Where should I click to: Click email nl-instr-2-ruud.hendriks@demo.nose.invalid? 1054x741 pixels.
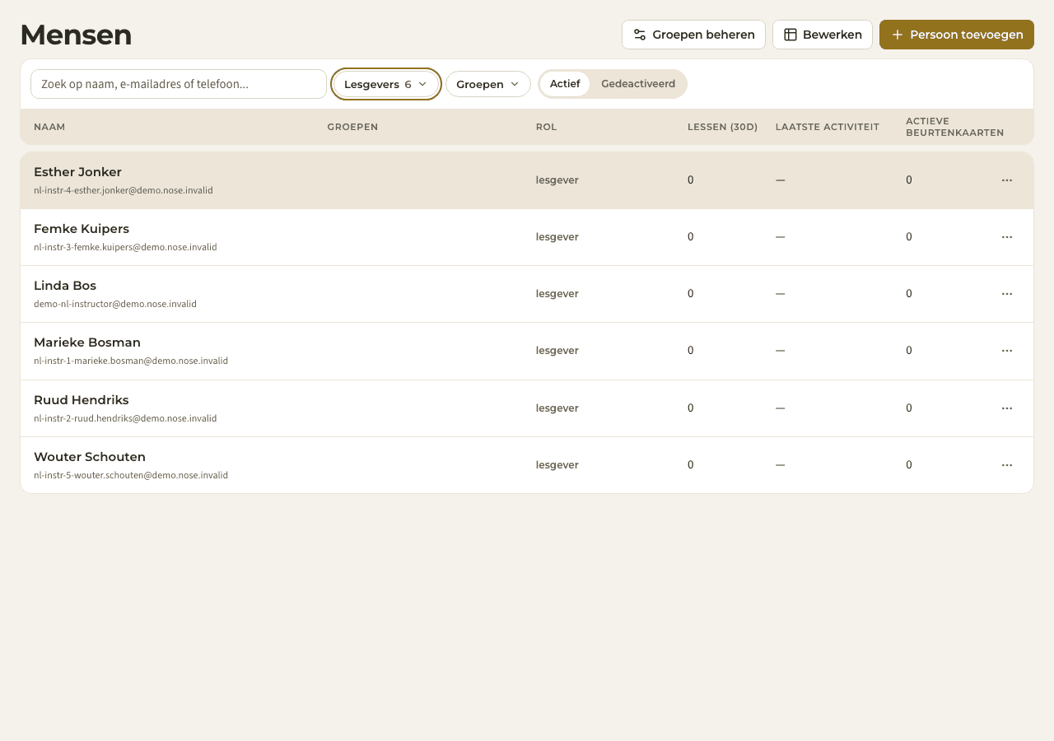click(x=125, y=418)
